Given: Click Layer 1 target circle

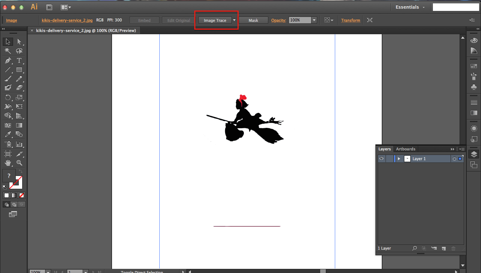Looking at the screenshot, I should [454, 159].
